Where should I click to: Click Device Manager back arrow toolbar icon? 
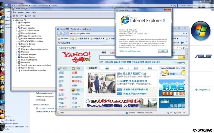pos(14,16)
